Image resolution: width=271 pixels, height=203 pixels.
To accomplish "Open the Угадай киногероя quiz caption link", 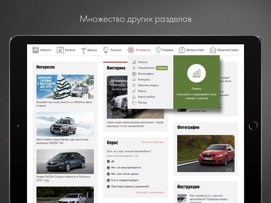I will coord(135,124).
